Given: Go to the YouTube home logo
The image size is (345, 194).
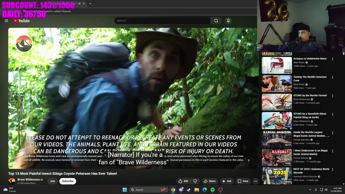Looking at the screenshot, I should coord(21,21).
